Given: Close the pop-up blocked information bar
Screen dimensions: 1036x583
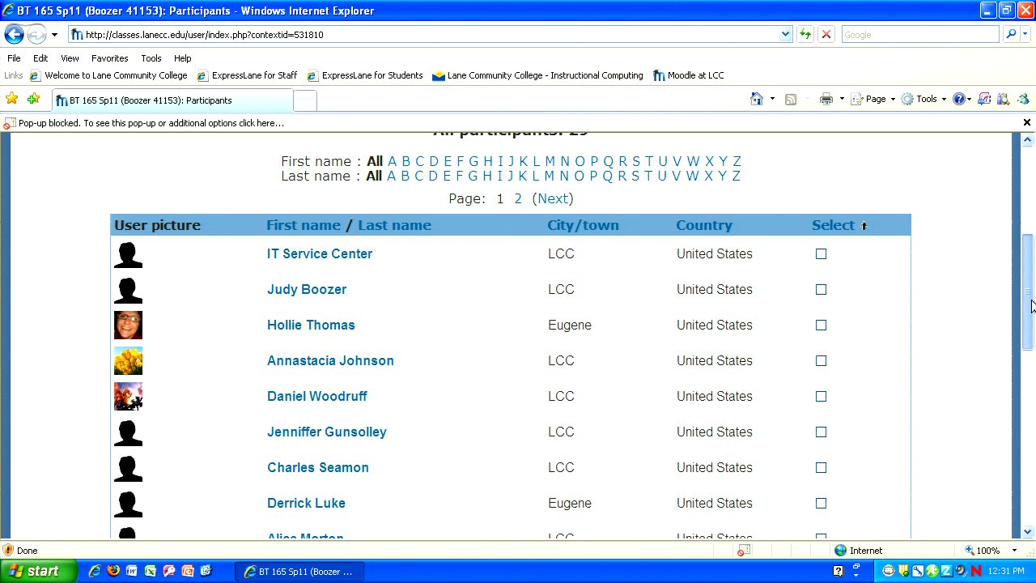Looking at the screenshot, I should point(1026,122).
